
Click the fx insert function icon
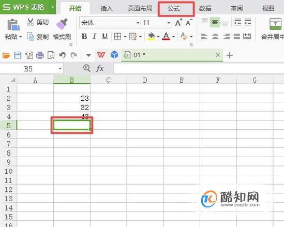[100, 68]
